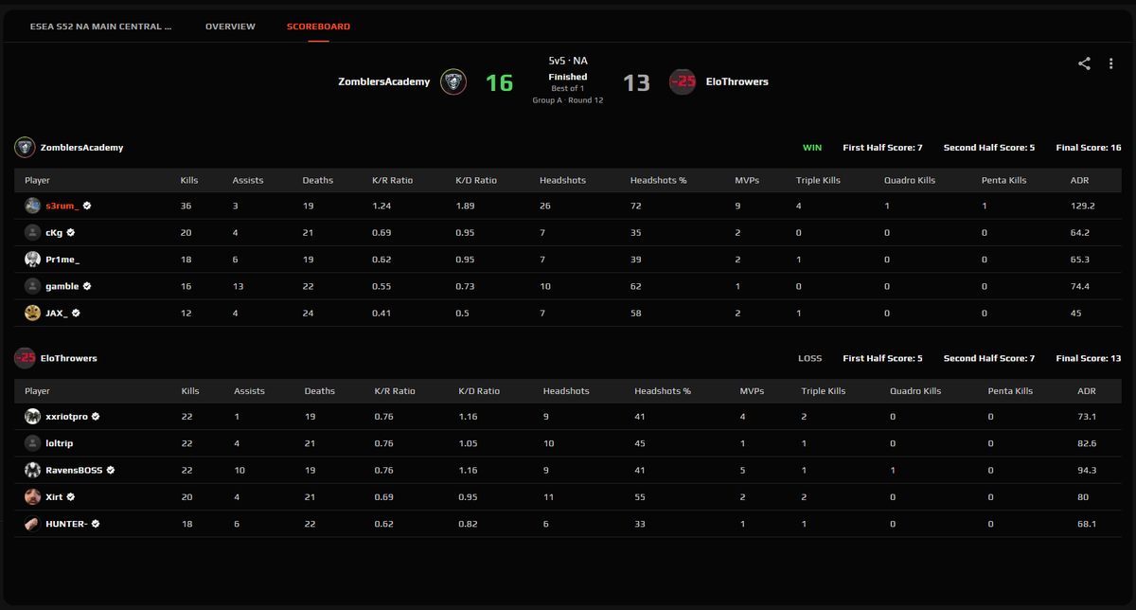
Task: Click xxriotpro player avatar
Action: pyautogui.click(x=33, y=416)
